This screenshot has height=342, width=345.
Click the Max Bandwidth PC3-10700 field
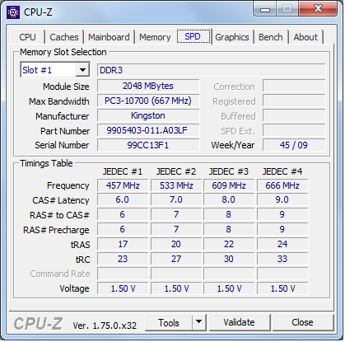[x=148, y=101]
